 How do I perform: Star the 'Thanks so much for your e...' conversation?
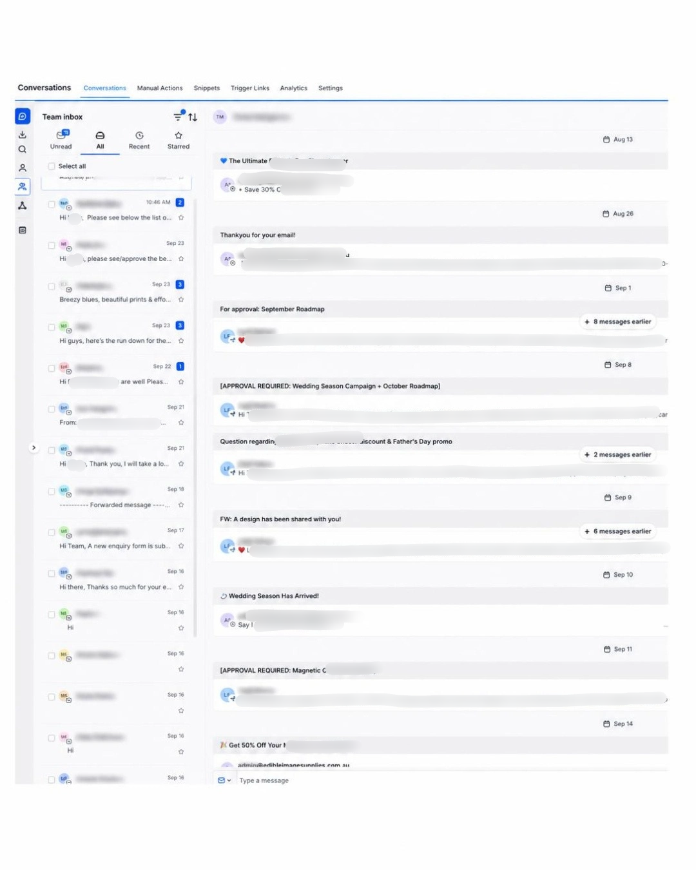pyautogui.click(x=181, y=587)
